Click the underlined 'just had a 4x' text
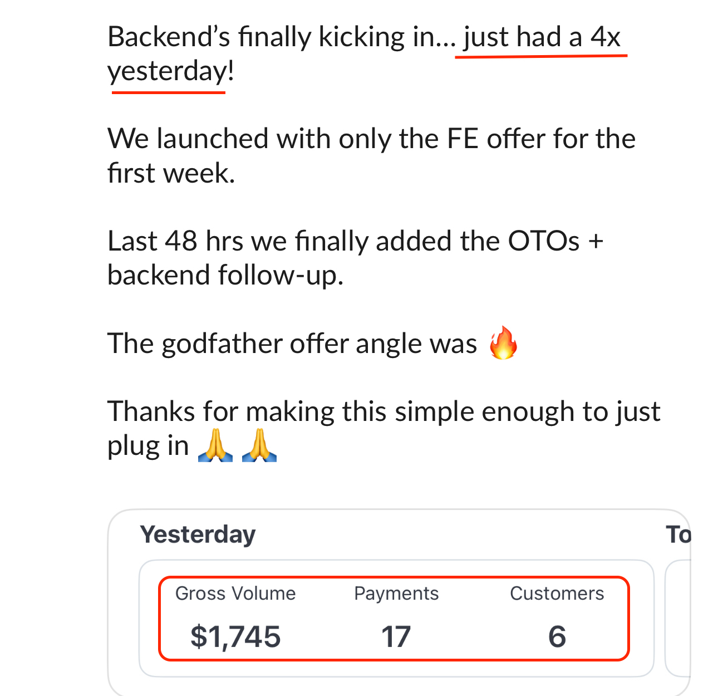718x696 pixels. [542, 37]
